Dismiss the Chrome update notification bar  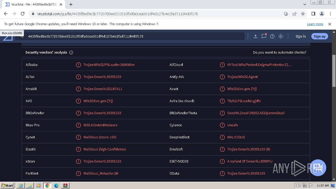[x=330, y=24]
